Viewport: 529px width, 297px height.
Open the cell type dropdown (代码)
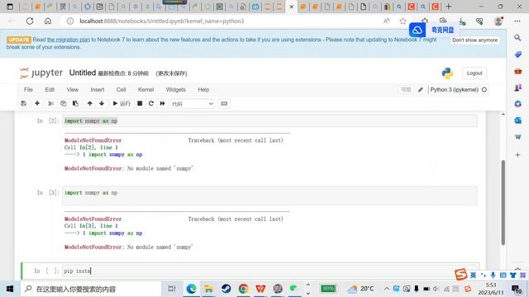coord(193,104)
